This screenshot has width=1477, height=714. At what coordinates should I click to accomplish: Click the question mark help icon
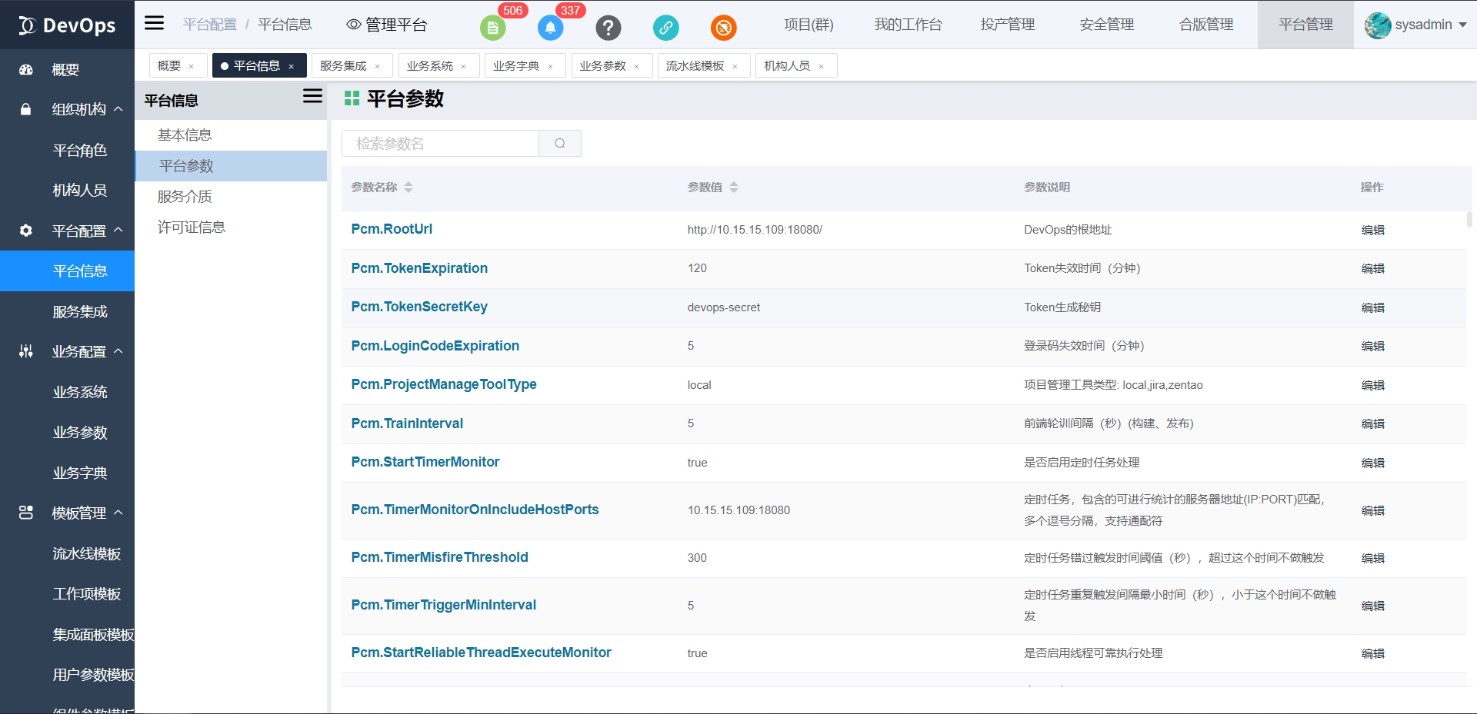[608, 28]
